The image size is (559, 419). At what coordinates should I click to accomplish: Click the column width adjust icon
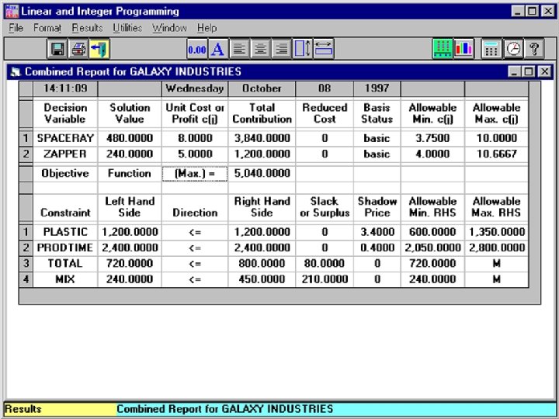pyautogui.click(x=324, y=49)
